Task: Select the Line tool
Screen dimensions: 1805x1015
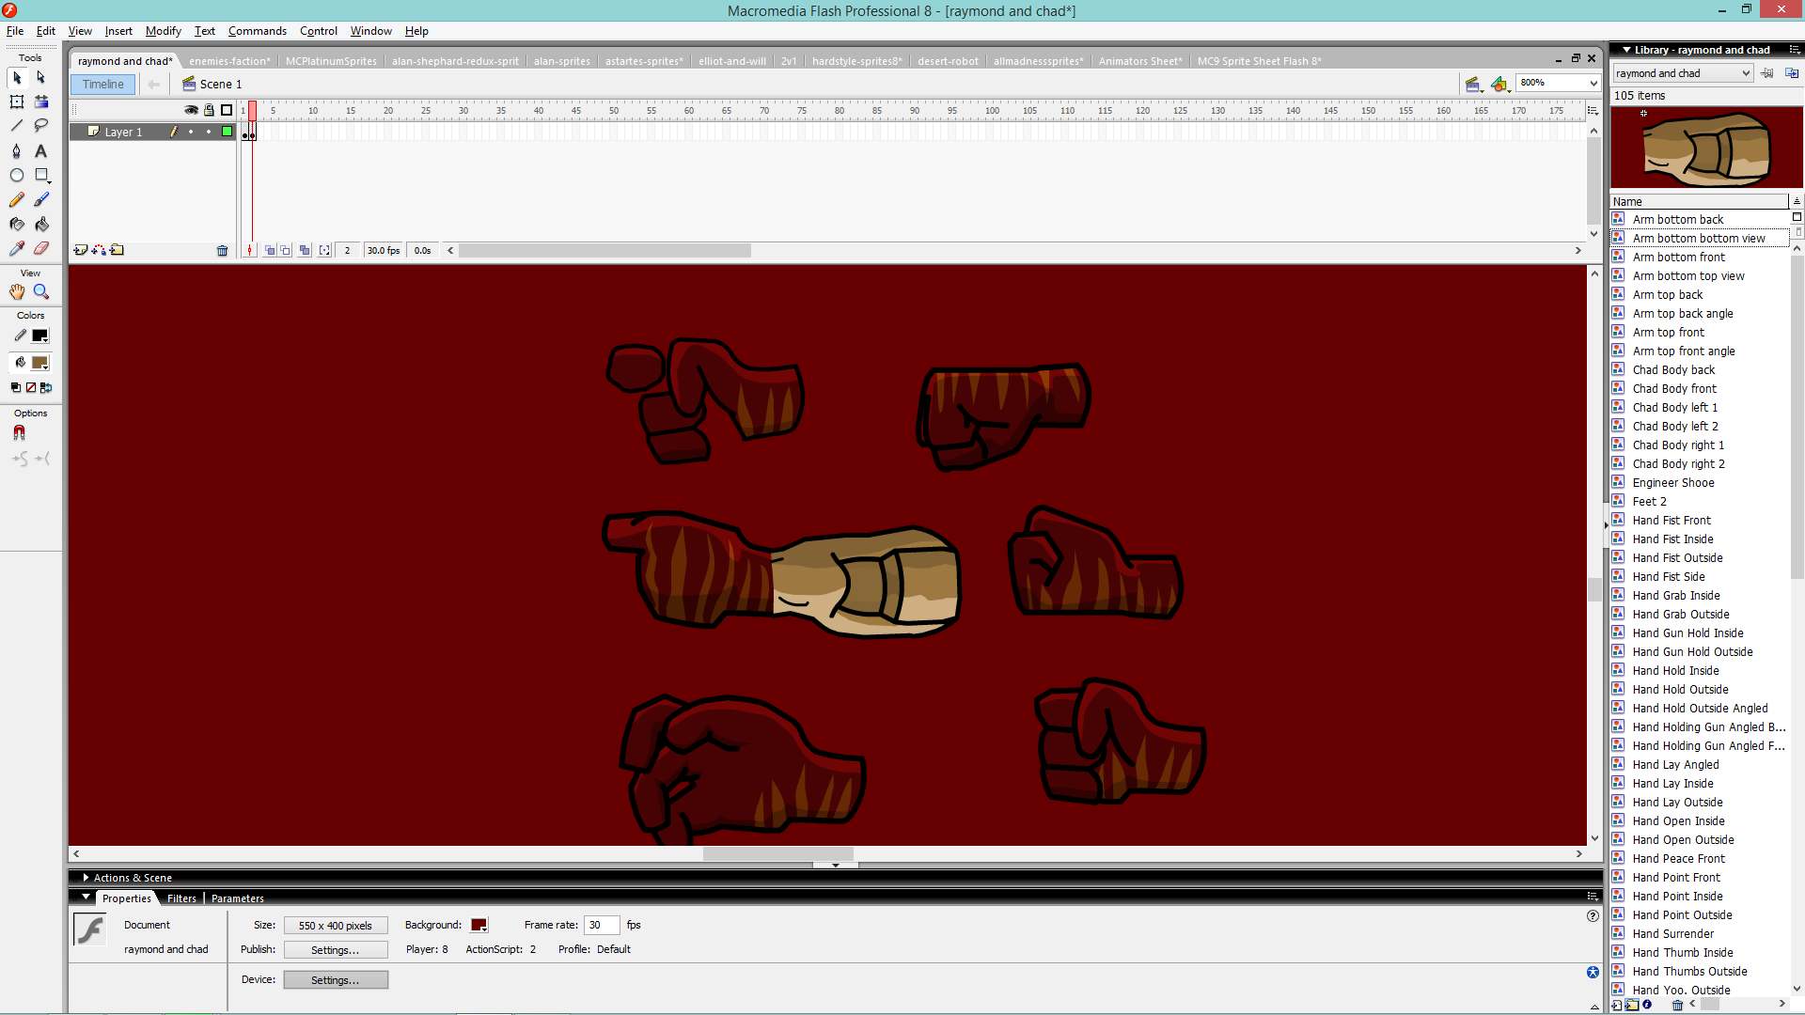Action: tap(17, 126)
